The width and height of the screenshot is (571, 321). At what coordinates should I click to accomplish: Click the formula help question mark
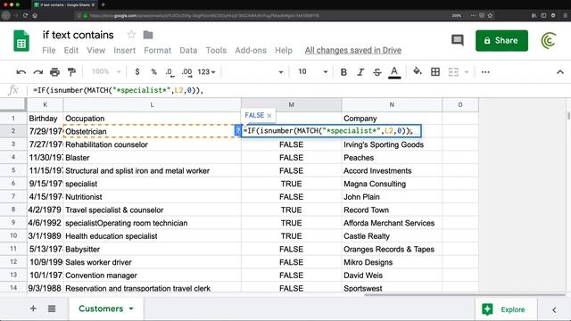238,131
